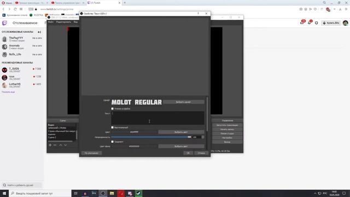The image size is (350, 197).
Task: Open Opera search tabs magnifier icon
Action: [x=324, y=3]
